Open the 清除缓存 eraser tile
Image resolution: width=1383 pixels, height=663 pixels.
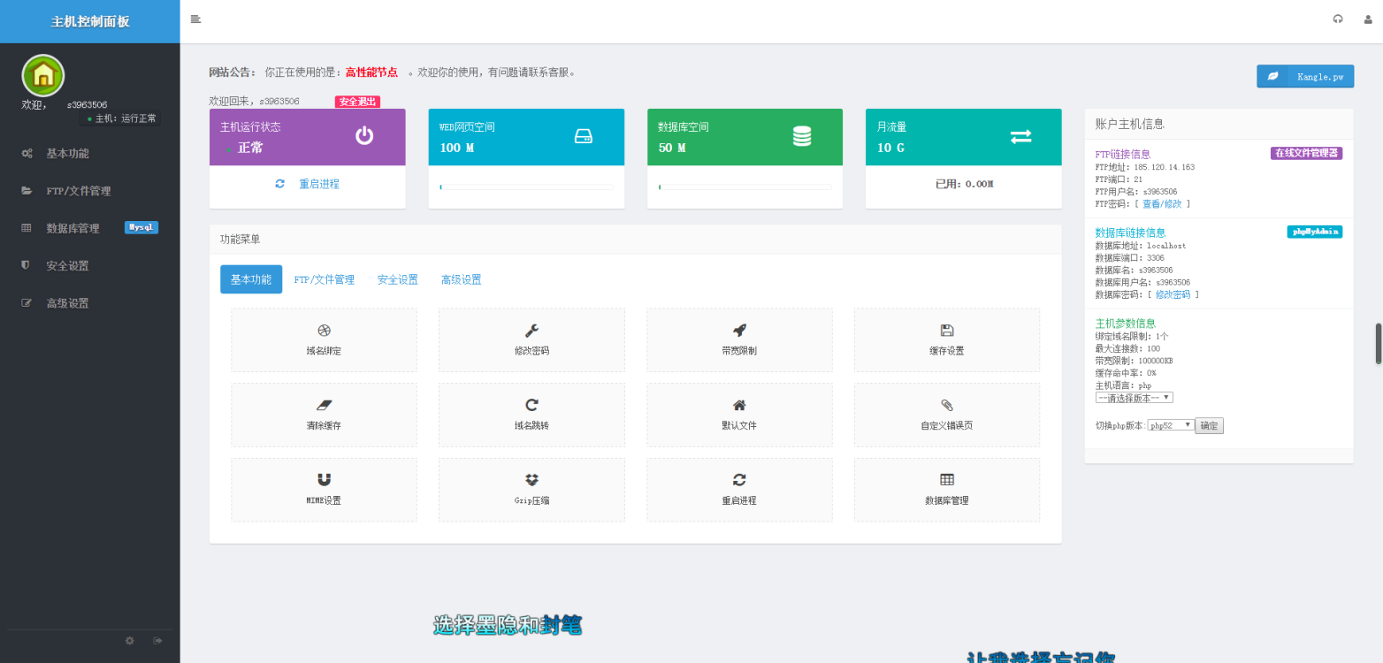coord(324,415)
